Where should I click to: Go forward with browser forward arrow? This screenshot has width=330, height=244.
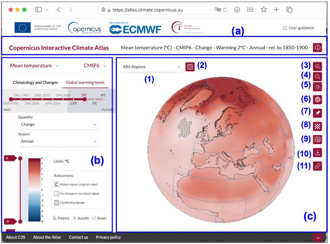pyautogui.click(x=71, y=10)
